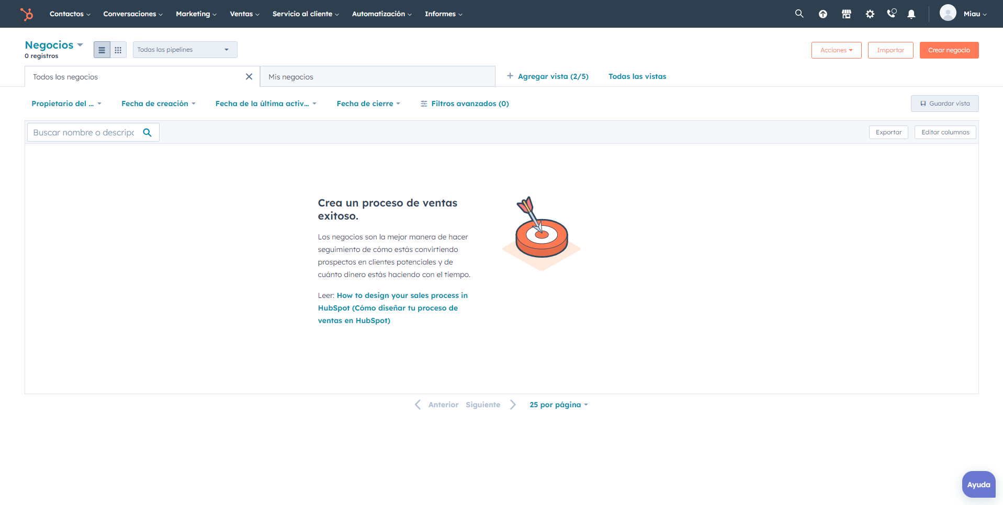Select the list view icon
The height and width of the screenshot is (505, 1003).
102,50
